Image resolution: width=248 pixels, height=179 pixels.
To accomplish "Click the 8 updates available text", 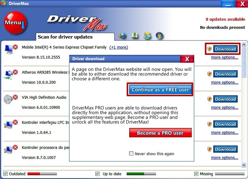I will pyautogui.click(x=225, y=19).
